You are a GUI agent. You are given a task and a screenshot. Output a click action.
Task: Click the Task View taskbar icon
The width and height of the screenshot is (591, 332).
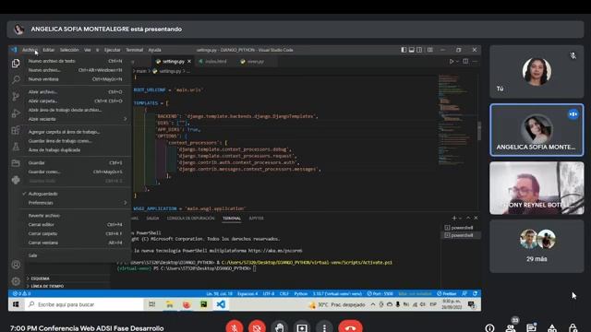click(151, 304)
